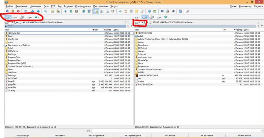The width and height of the screenshot is (264, 138).
Task: Go back using the blue left arrow
Action: (x=33, y=11)
